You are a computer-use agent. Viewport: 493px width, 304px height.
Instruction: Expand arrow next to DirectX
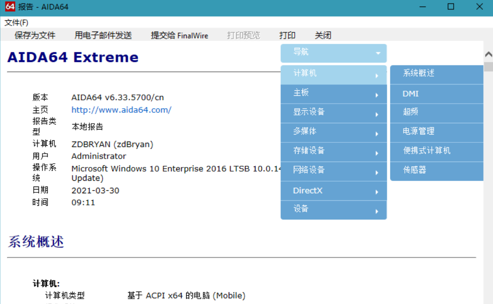tap(377, 192)
